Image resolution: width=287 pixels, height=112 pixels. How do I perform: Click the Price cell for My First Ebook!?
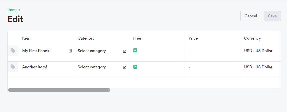[212, 51]
